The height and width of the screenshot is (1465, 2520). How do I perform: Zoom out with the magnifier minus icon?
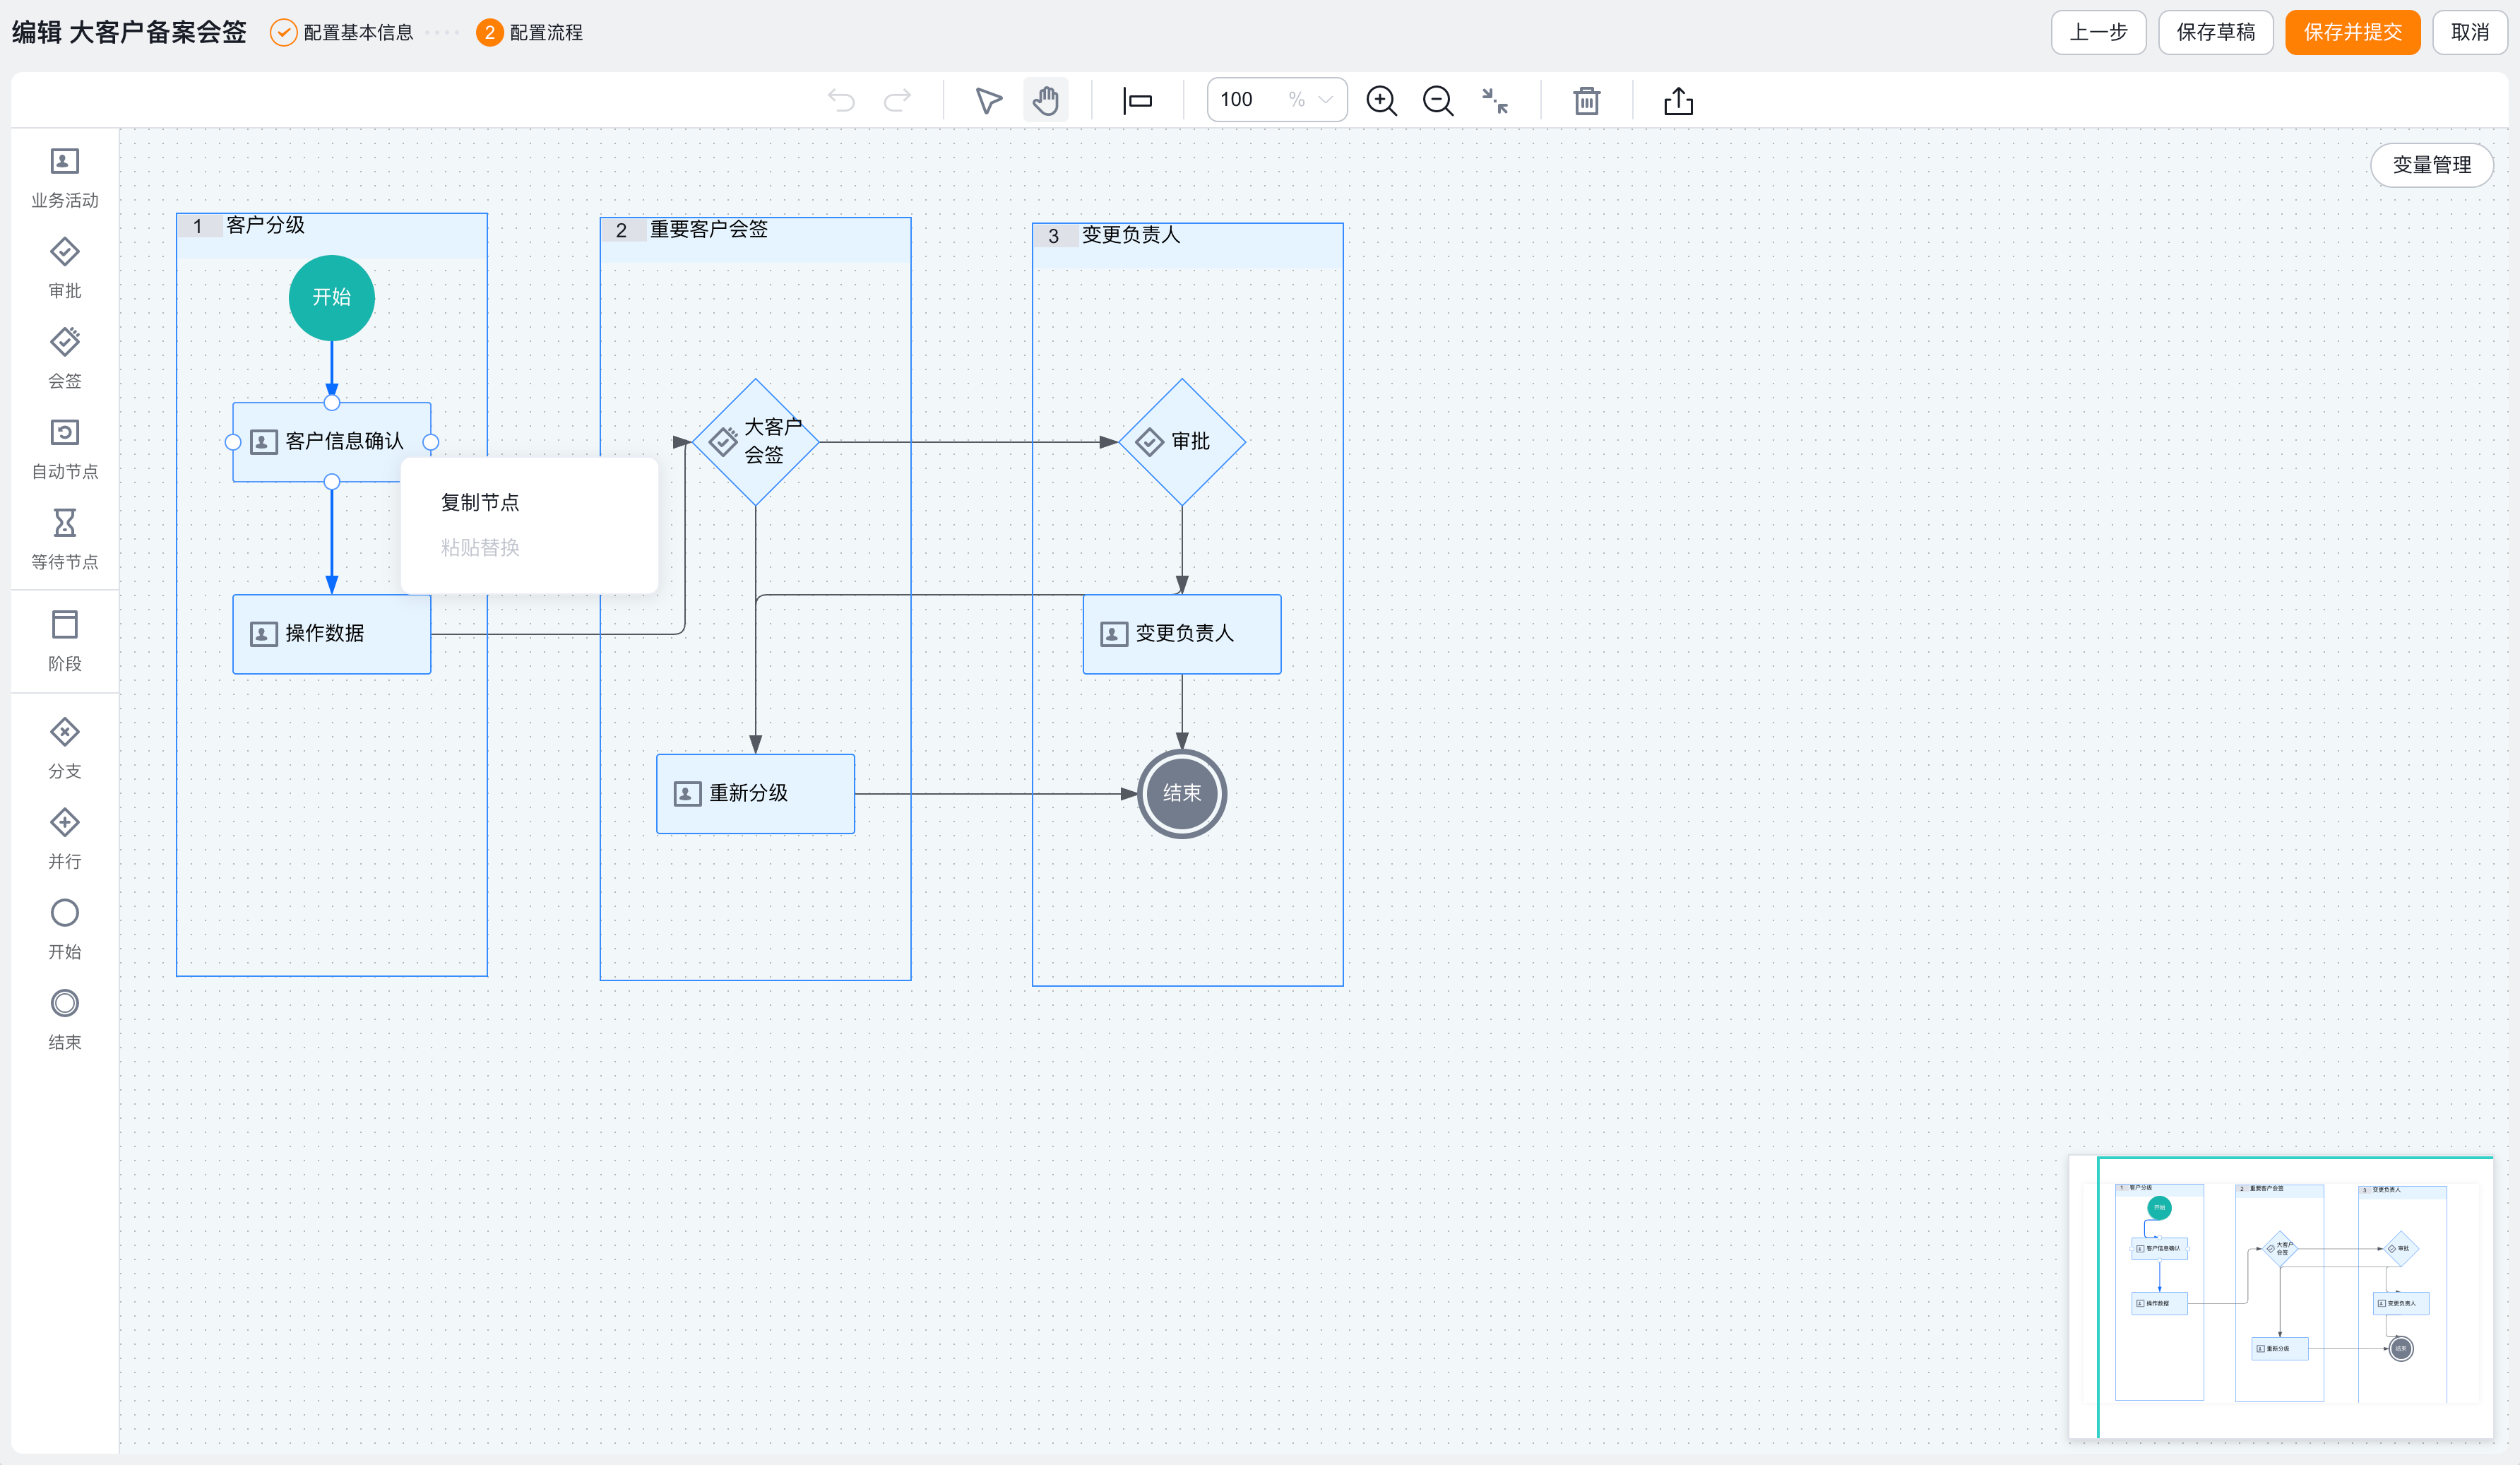[1438, 100]
